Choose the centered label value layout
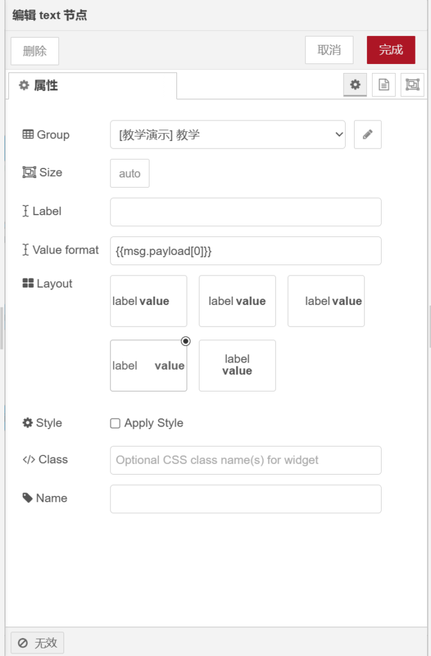This screenshot has width=431, height=656. [237, 301]
